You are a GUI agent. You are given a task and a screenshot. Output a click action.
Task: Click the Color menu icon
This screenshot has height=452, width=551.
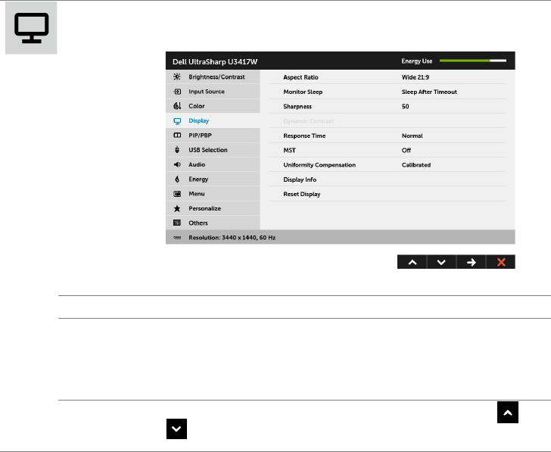pos(177,106)
